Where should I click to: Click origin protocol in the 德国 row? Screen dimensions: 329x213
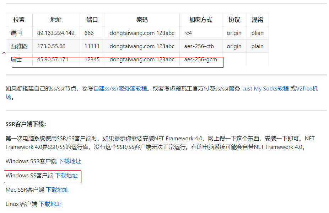click(234, 33)
